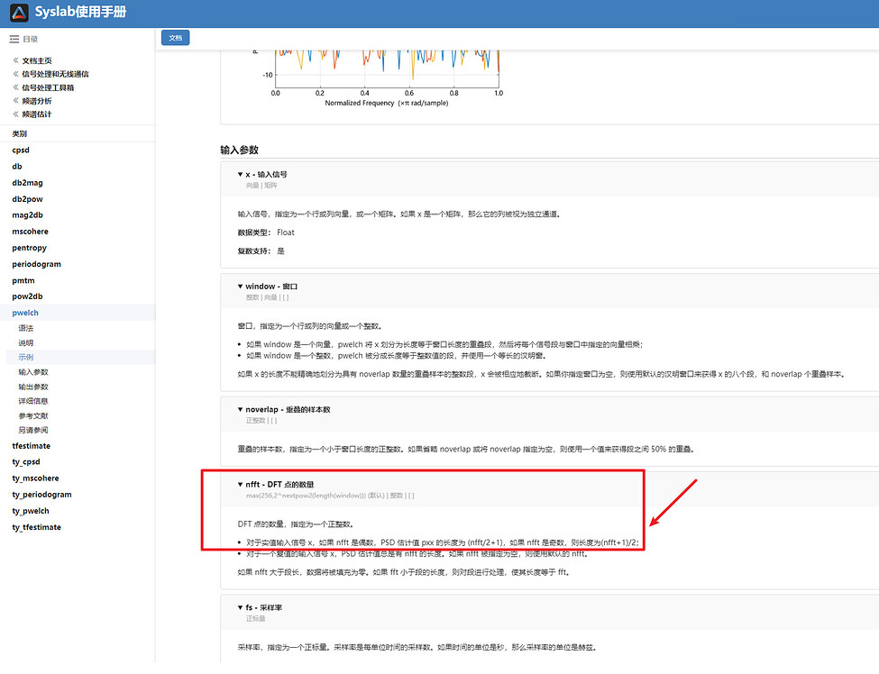The width and height of the screenshot is (879, 674).
Task: Open the cpsd function page
Action: coord(21,150)
